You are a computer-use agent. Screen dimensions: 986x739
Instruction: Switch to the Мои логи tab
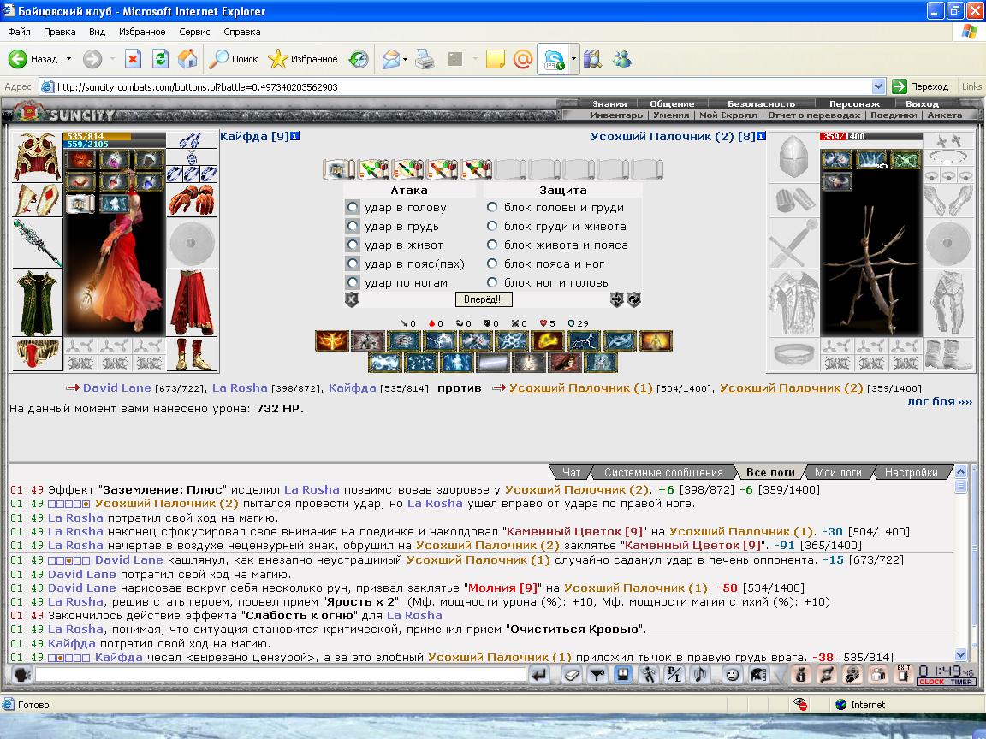[838, 472]
